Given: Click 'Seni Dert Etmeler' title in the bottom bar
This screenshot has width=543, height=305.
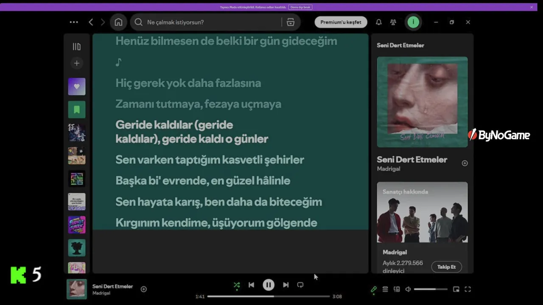Looking at the screenshot, I should pos(113,286).
